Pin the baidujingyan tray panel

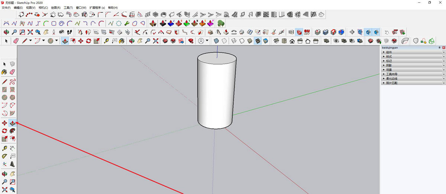click(x=439, y=48)
